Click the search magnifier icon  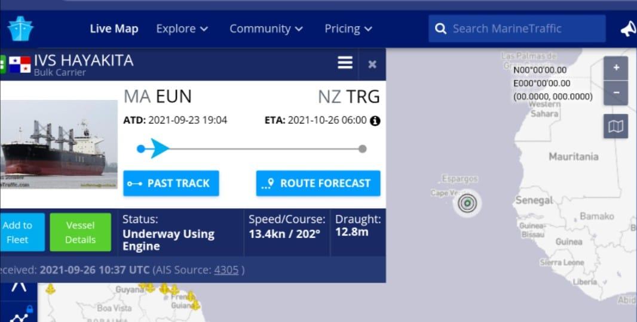point(440,29)
